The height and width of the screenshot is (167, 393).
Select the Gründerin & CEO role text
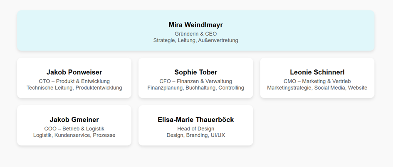tap(195, 34)
